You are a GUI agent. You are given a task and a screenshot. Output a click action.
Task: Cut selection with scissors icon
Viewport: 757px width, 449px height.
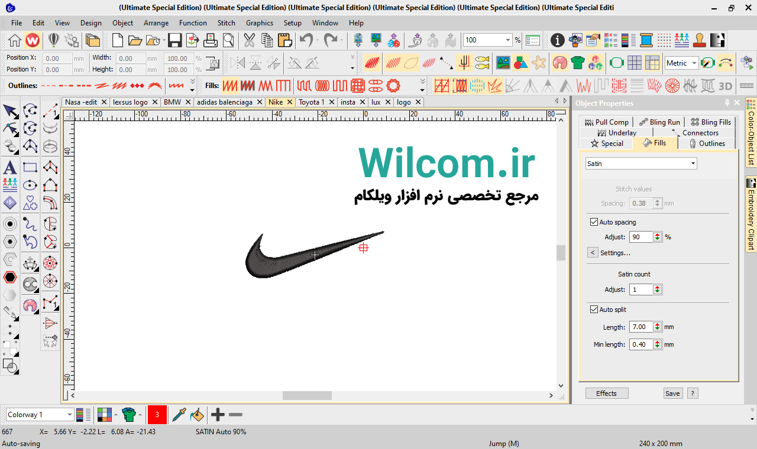point(249,40)
